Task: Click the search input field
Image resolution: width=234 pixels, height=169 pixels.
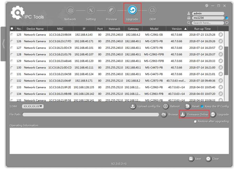Action: (208, 23)
